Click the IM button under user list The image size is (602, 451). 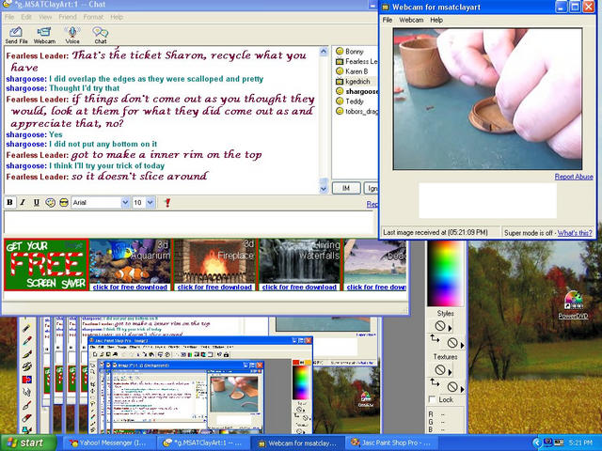coord(346,188)
